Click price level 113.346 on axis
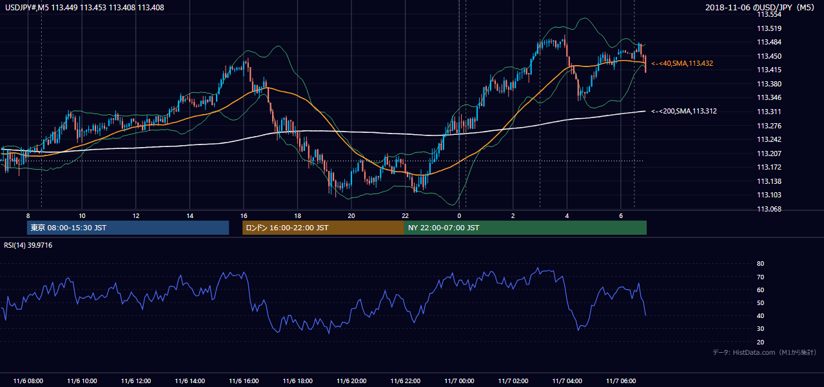 pos(769,98)
